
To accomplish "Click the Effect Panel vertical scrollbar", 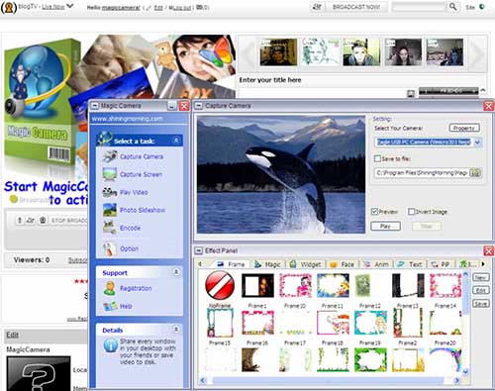I will [465, 322].
